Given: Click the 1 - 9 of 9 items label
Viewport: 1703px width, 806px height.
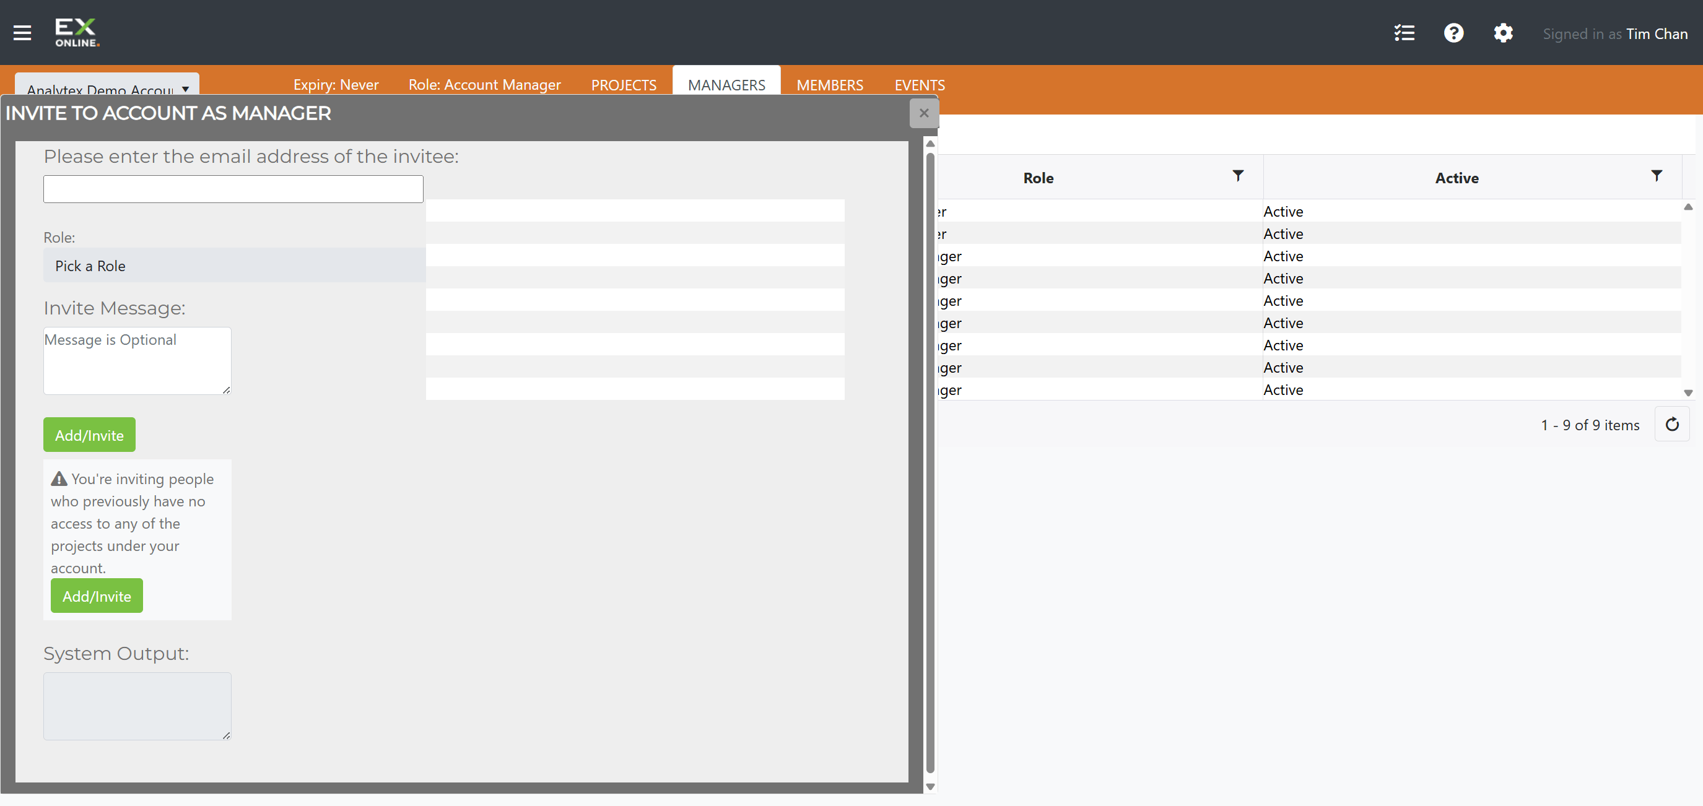Looking at the screenshot, I should 1590,425.
